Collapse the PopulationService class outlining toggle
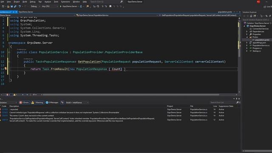 (x=9, y=52)
